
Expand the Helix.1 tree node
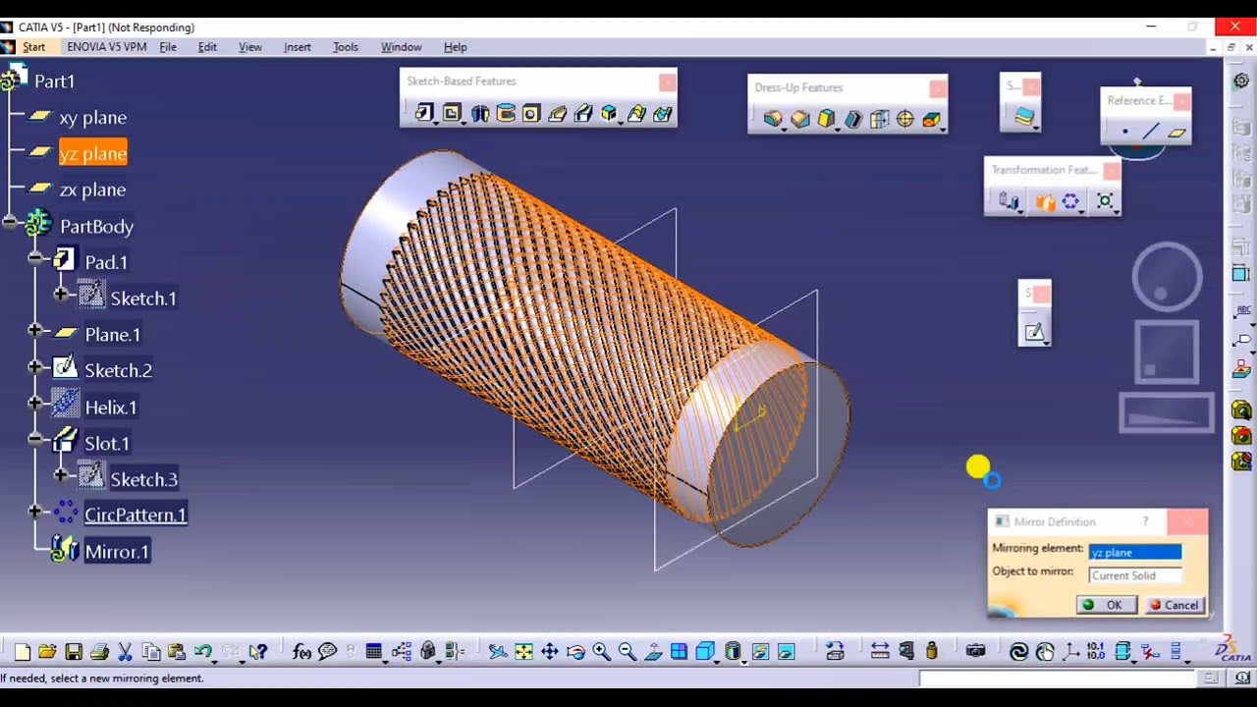point(34,404)
